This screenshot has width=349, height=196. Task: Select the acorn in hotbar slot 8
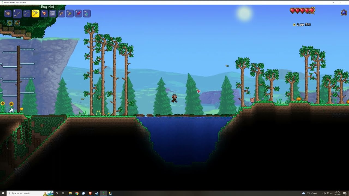[70, 13]
